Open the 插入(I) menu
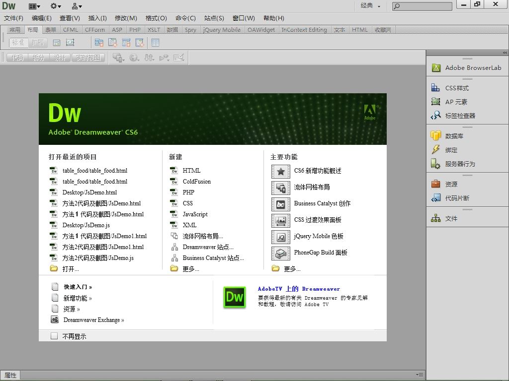 click(97, 18)
